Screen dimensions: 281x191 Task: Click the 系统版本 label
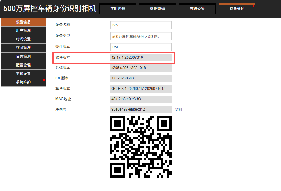[x=63, y=68]
